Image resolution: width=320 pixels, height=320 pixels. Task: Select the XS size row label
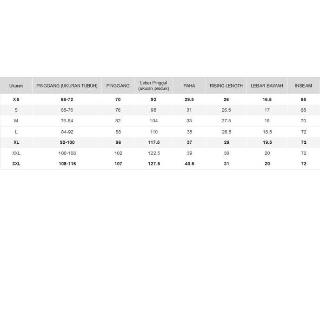(x=16, y=100)
